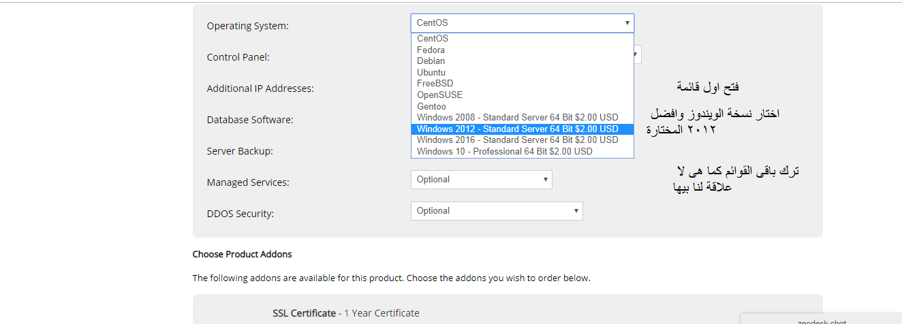This screenshot has height=324, width=902.
Task: Pick Windows 10 Professional 64 Bit
Action: coord(504,151)
